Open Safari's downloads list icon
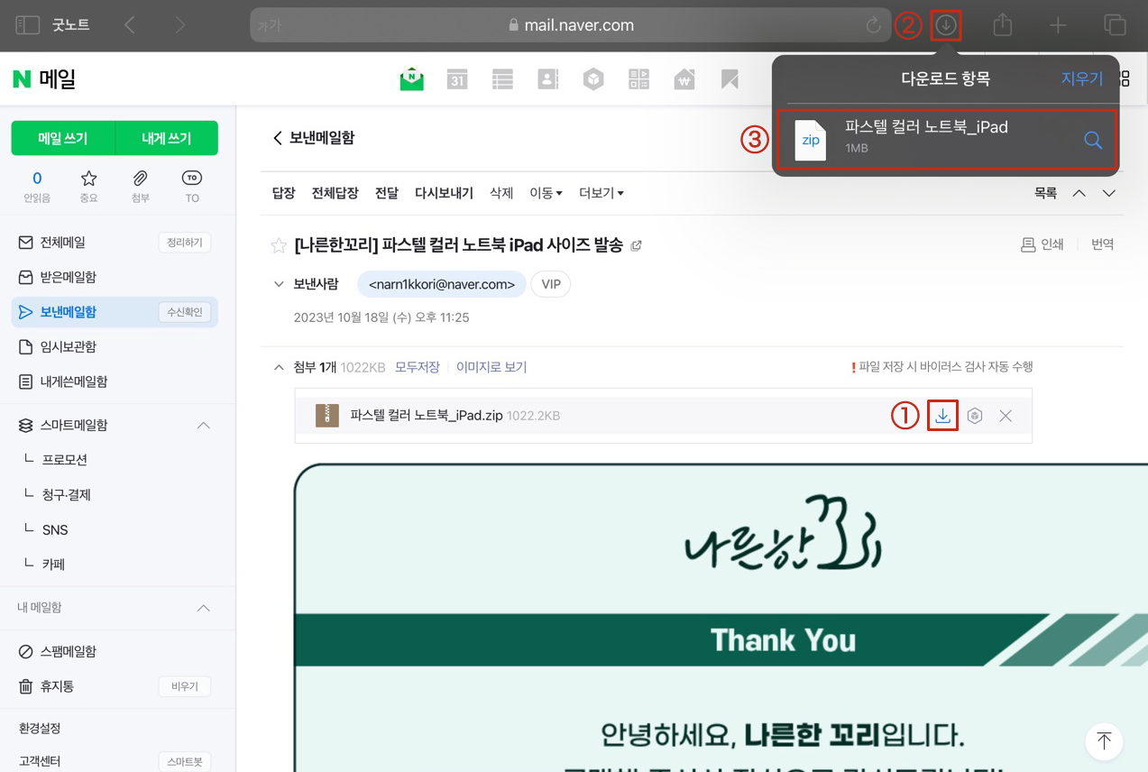This screenshot has height=772, width=1148. point(945,24)
